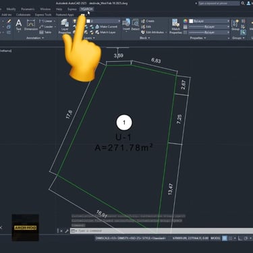Click the Create block tool
Screen dimensions: 253x253
click(x=148, y=21)
